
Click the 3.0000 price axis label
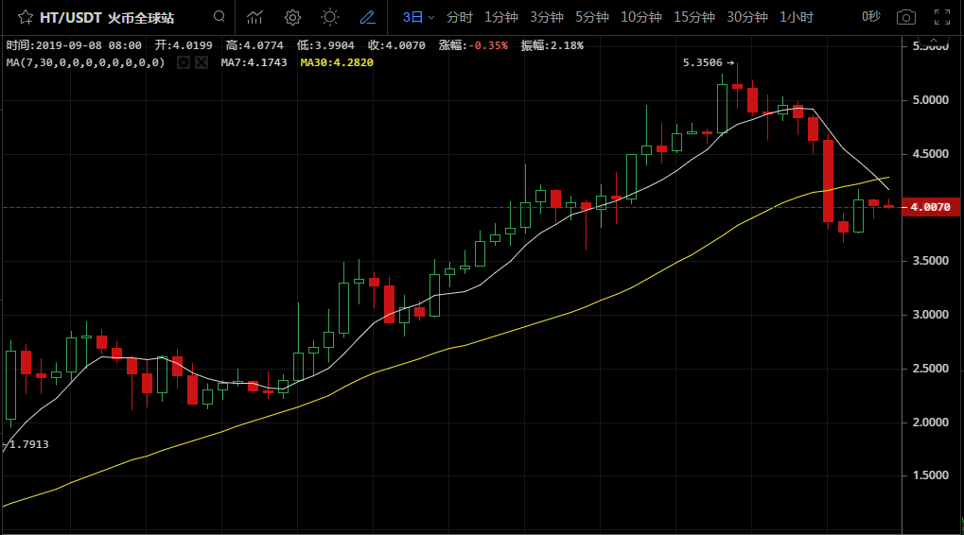(930, 315)
